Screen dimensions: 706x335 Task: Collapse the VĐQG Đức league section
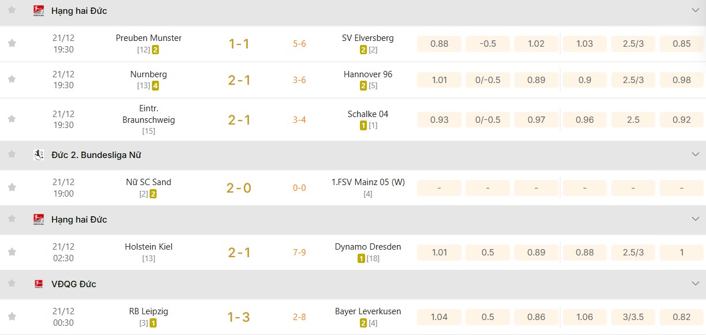(x=695, y=284)
